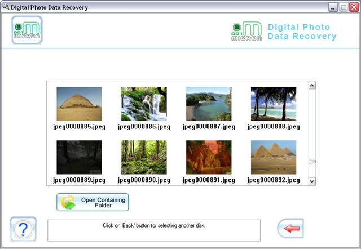Click the Micron logo icon at top left
The width and height of the screenshot is (361, 249).
(27, 30)
